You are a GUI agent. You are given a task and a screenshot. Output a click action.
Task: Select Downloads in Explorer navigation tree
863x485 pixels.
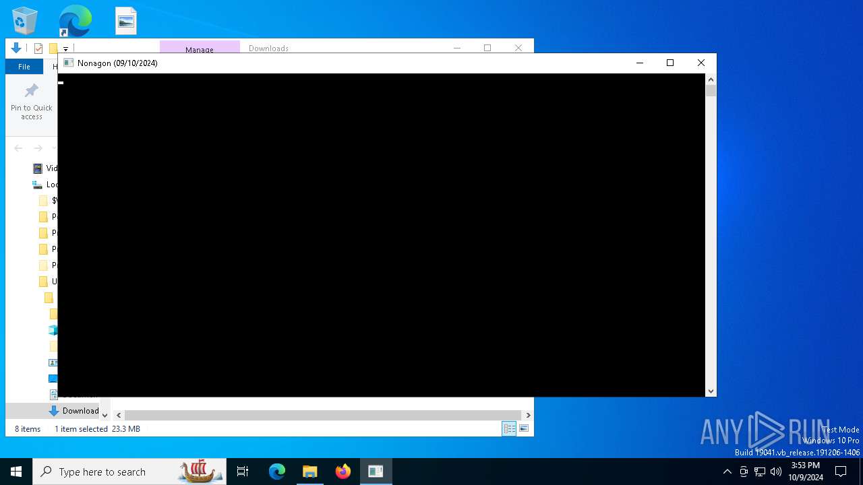click(75, 411)
